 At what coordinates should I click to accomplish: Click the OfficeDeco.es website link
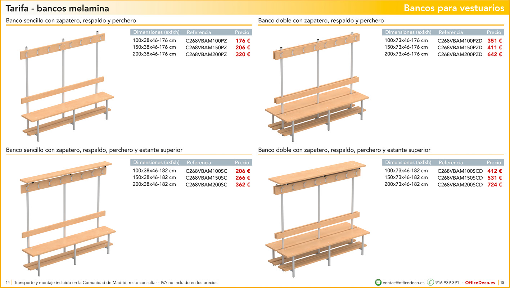point(480,283)
